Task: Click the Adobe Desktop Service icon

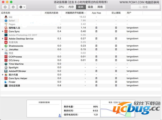Action: point(6,38)
